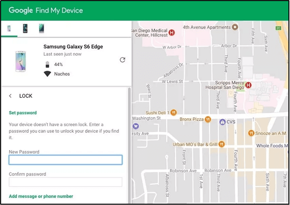
Task: Click the Google Find My Device logo
Action: coord(46,10)
